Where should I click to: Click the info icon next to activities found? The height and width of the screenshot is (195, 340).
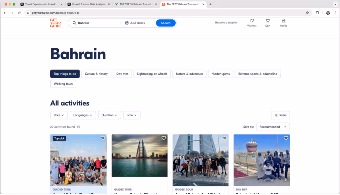[78, 127]
